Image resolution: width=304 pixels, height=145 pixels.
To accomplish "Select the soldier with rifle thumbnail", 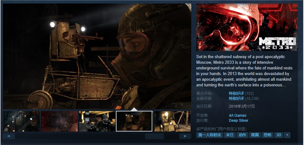I will coord(97,121).
